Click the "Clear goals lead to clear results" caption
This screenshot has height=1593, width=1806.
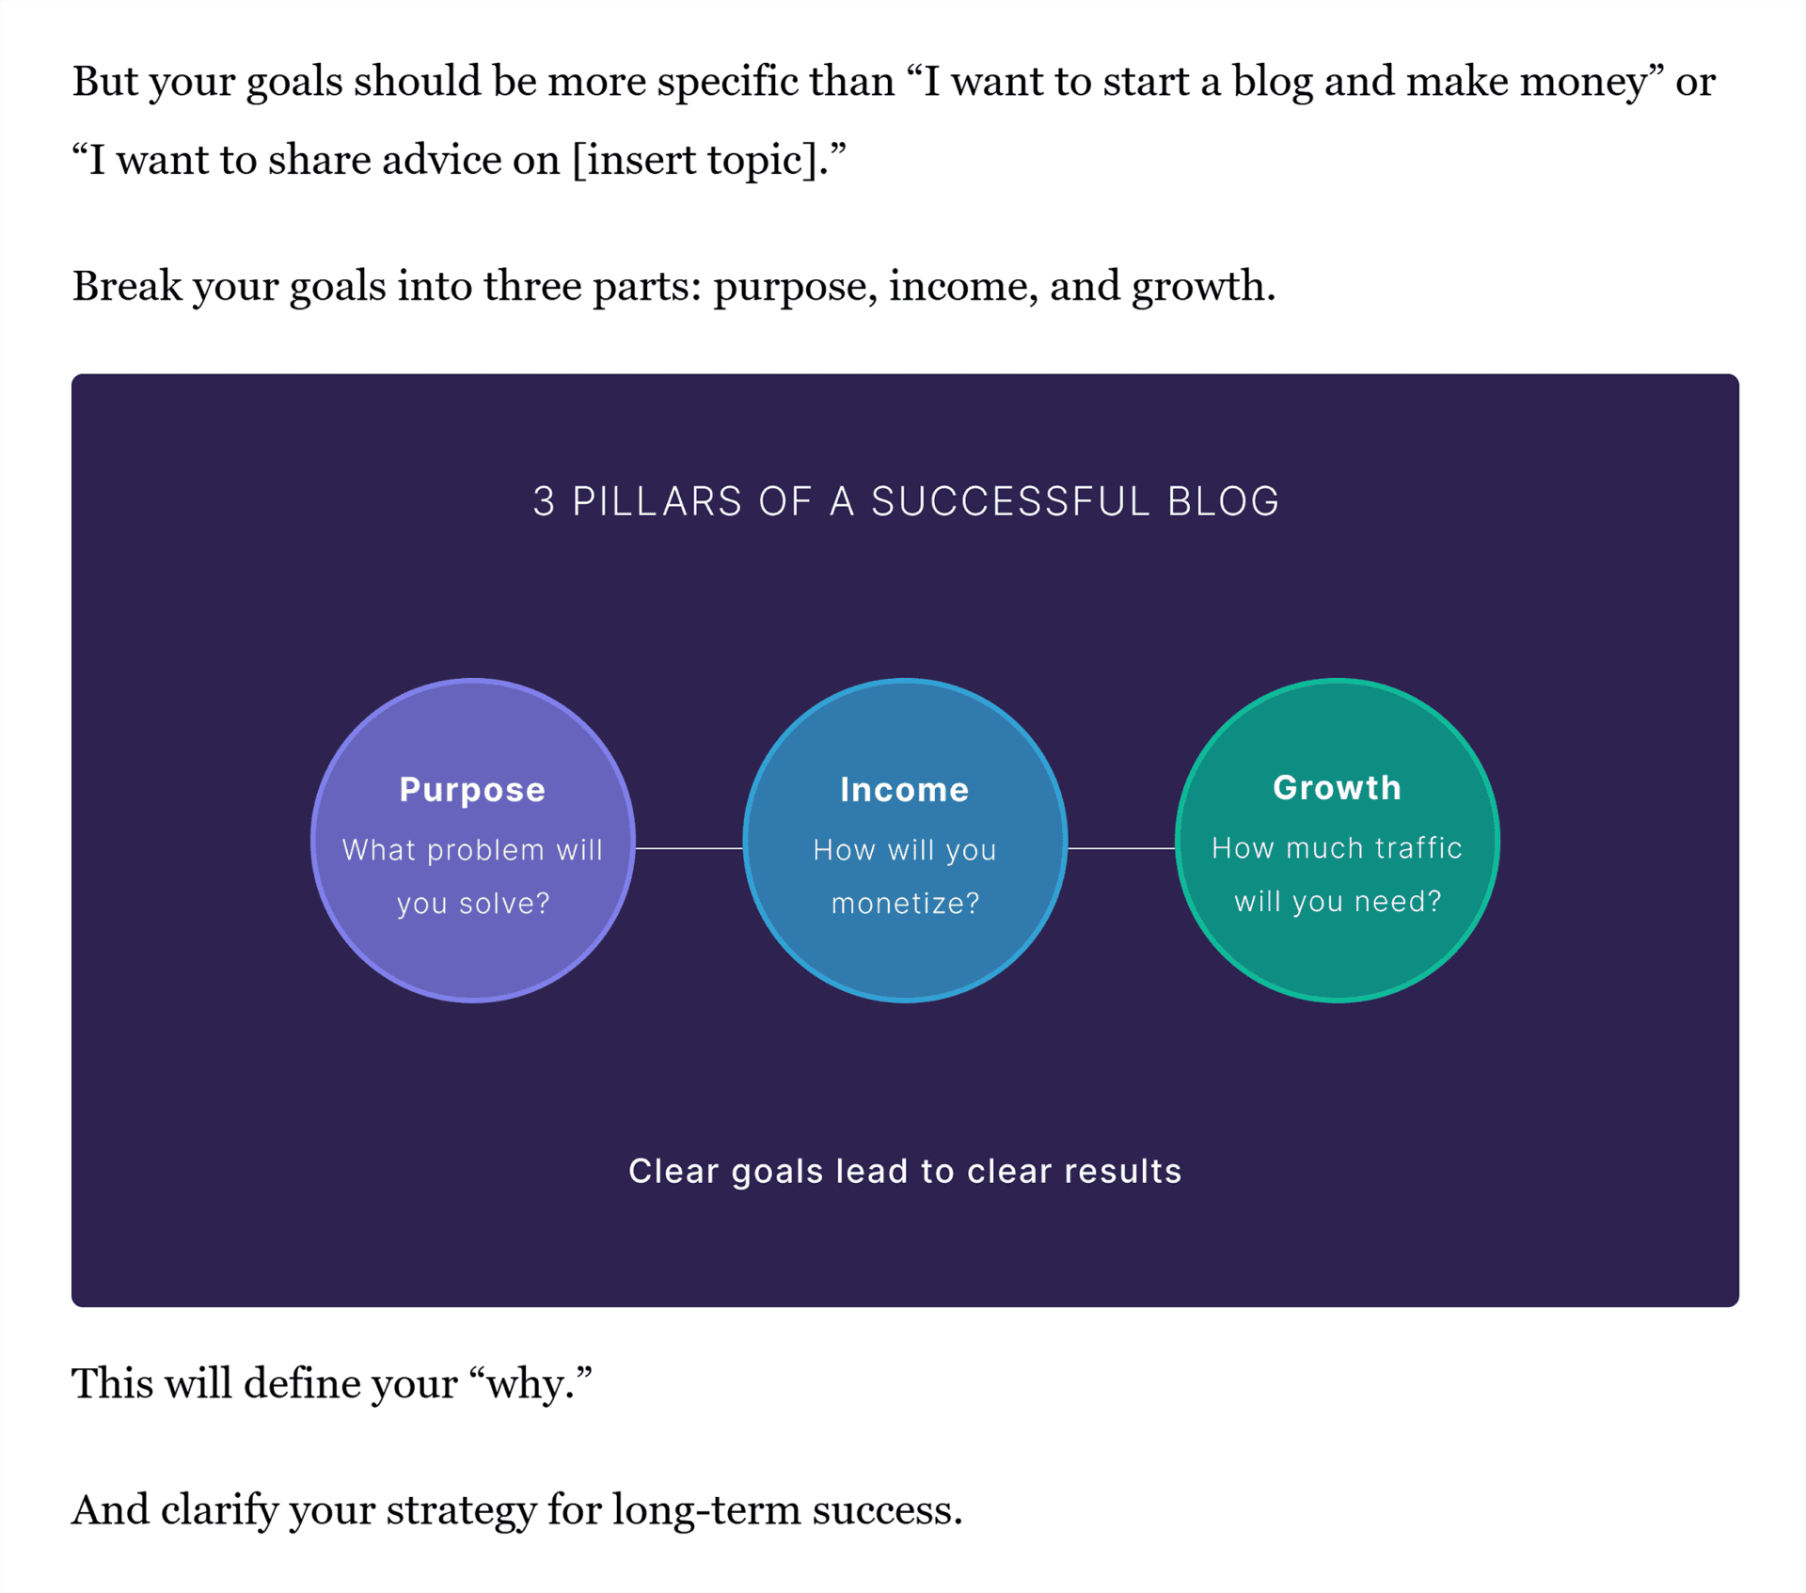point(905,1171)
